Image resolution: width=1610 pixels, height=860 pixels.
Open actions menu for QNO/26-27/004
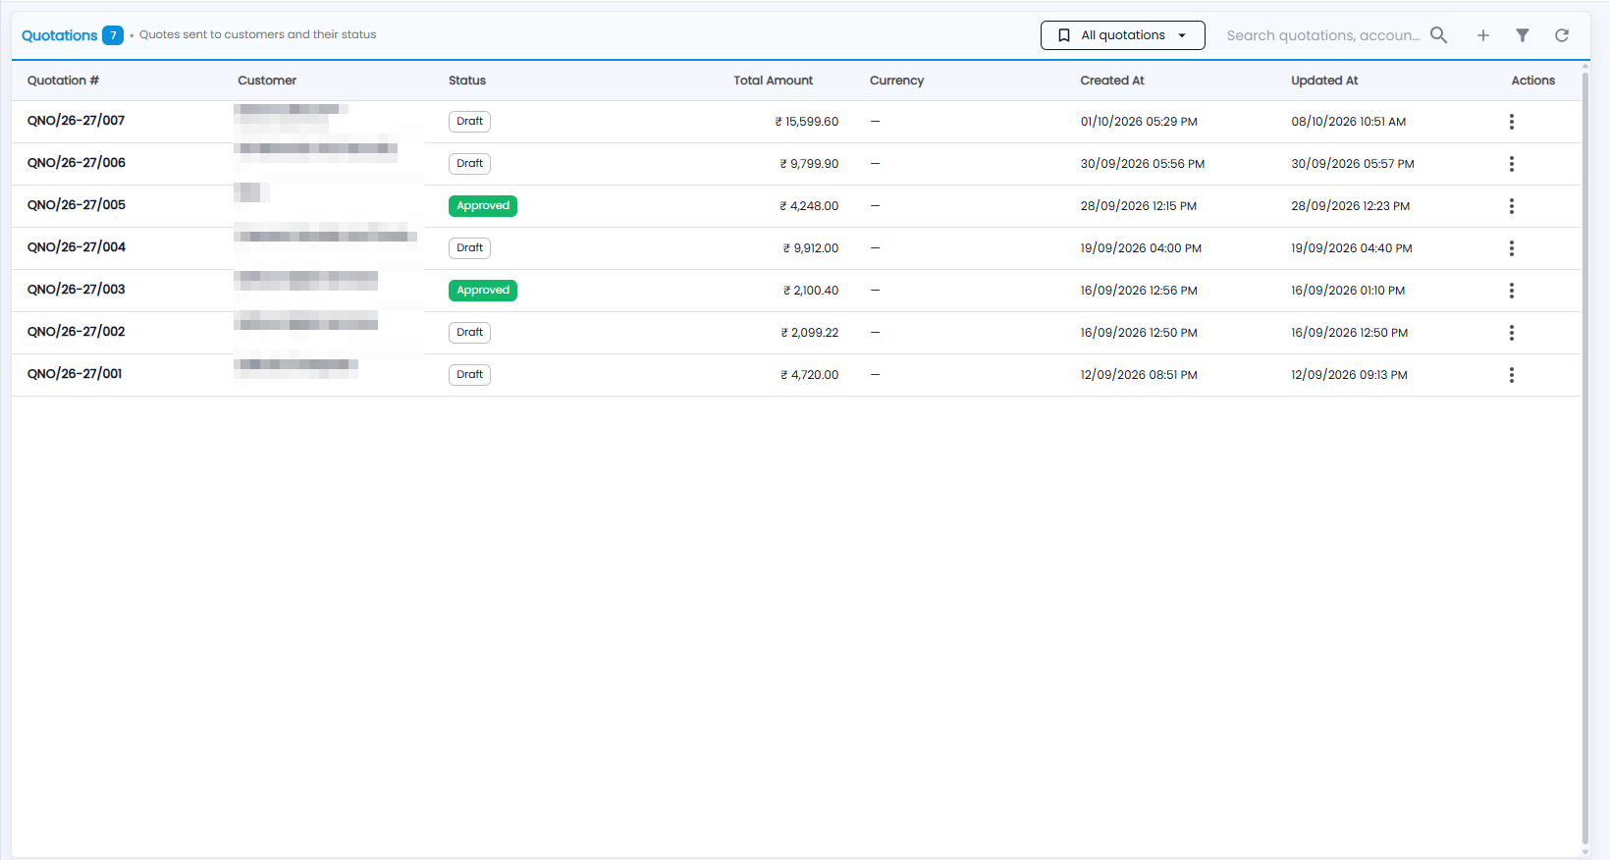pos(1512,248)
